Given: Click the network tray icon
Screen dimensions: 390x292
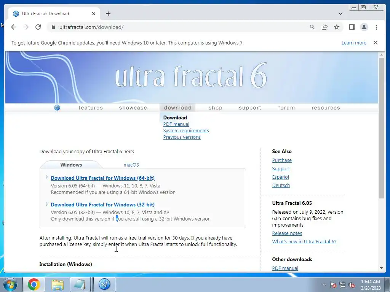Looking at the screenshot, I should pos(342,285).
